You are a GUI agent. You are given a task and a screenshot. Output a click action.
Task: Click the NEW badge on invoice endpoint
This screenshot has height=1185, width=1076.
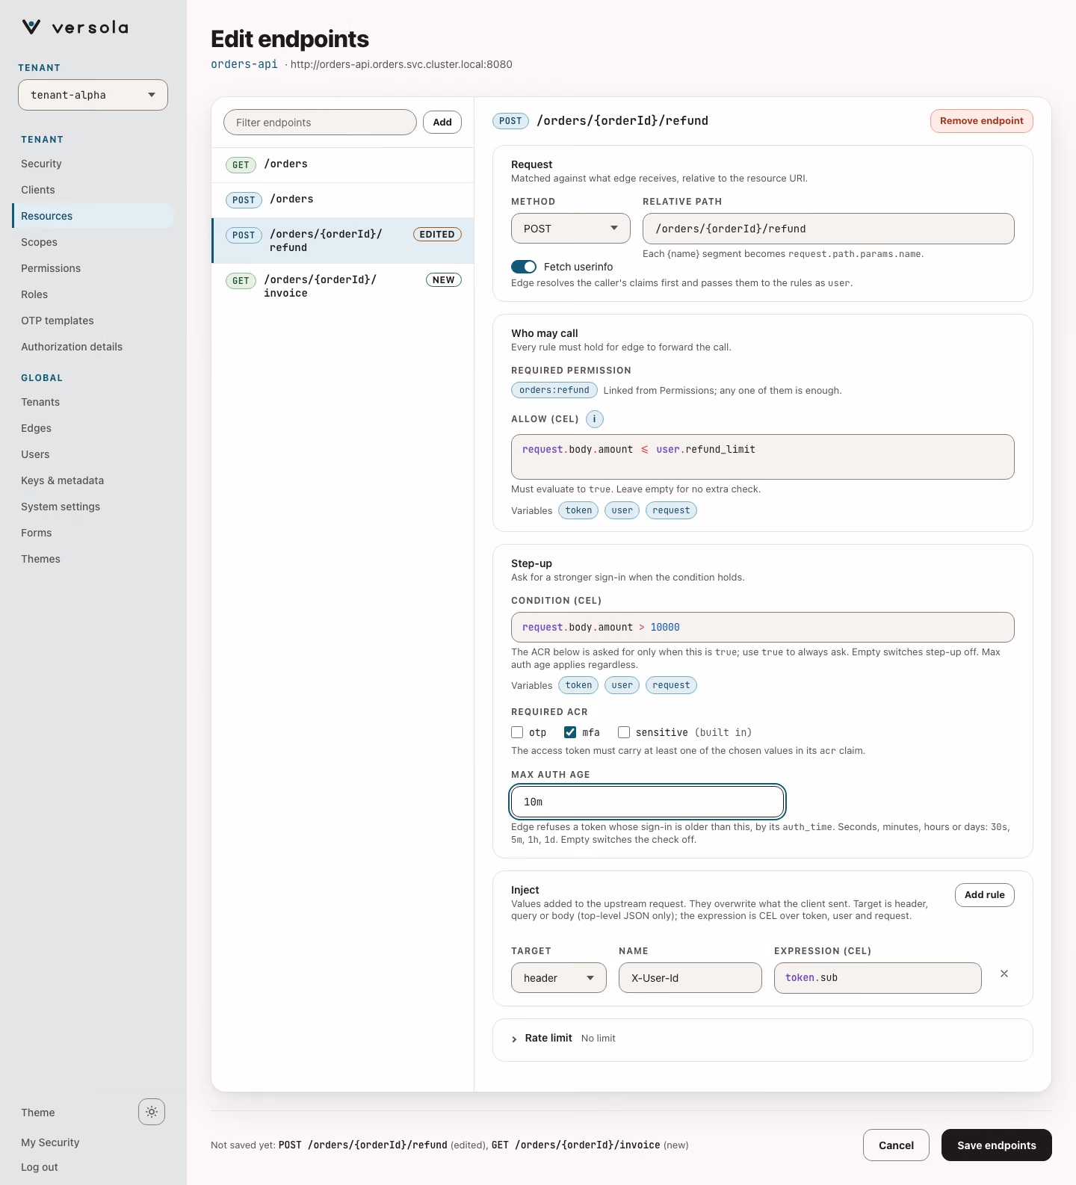point(443,280)
